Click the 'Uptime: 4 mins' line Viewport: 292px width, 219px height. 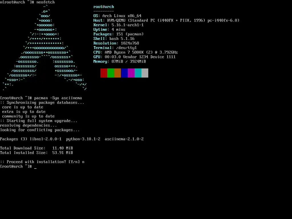109,29
